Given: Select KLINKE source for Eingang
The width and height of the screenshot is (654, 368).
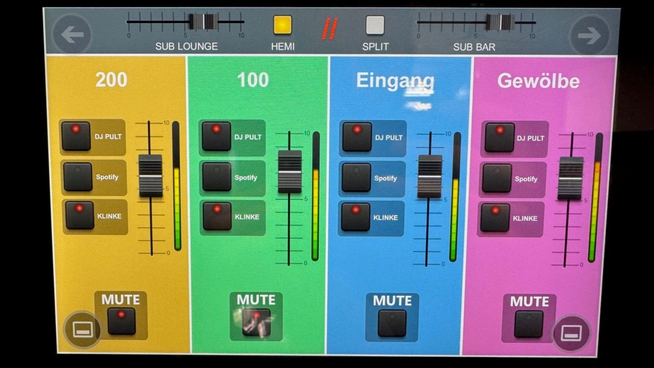Looking at the screenshot, I should pos(356,217).
